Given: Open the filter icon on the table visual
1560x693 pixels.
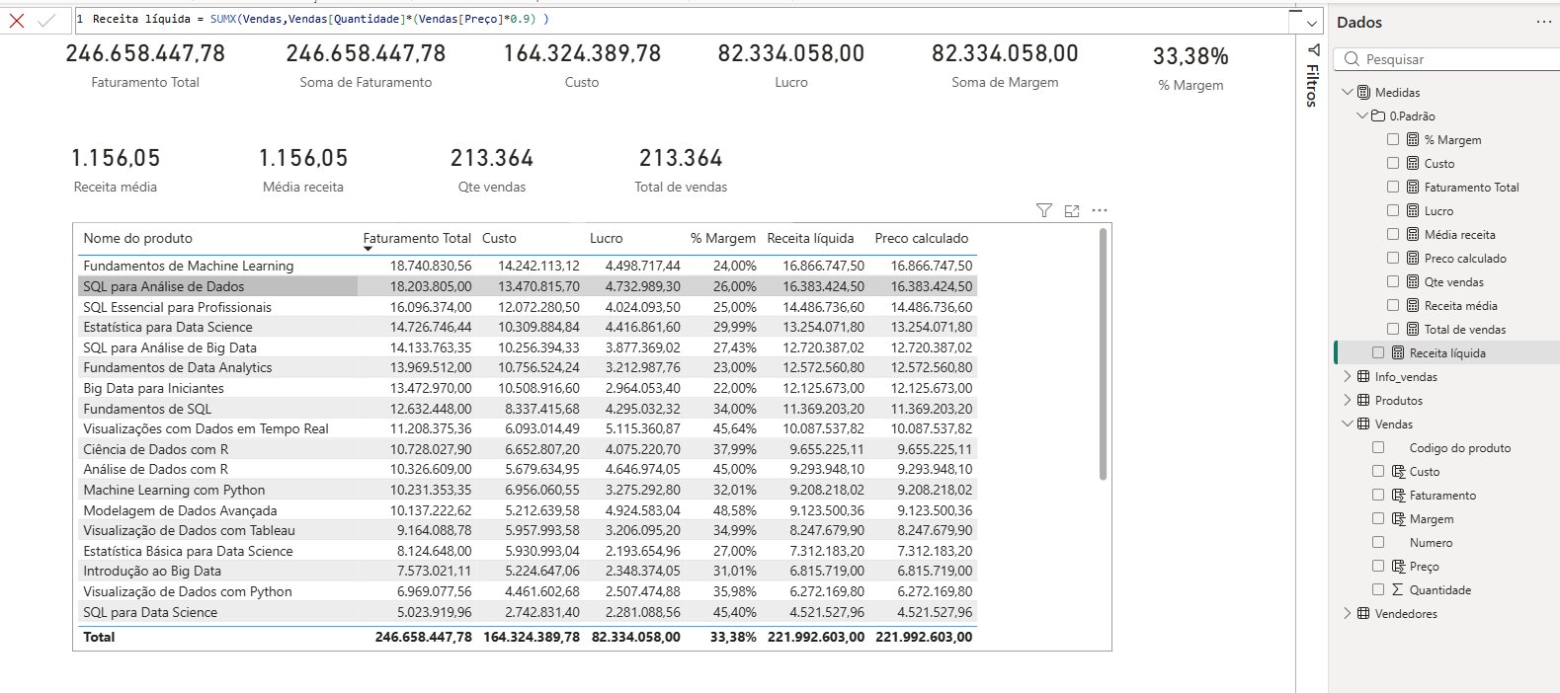Looking at the screenshot, I should pos(1043,210).
